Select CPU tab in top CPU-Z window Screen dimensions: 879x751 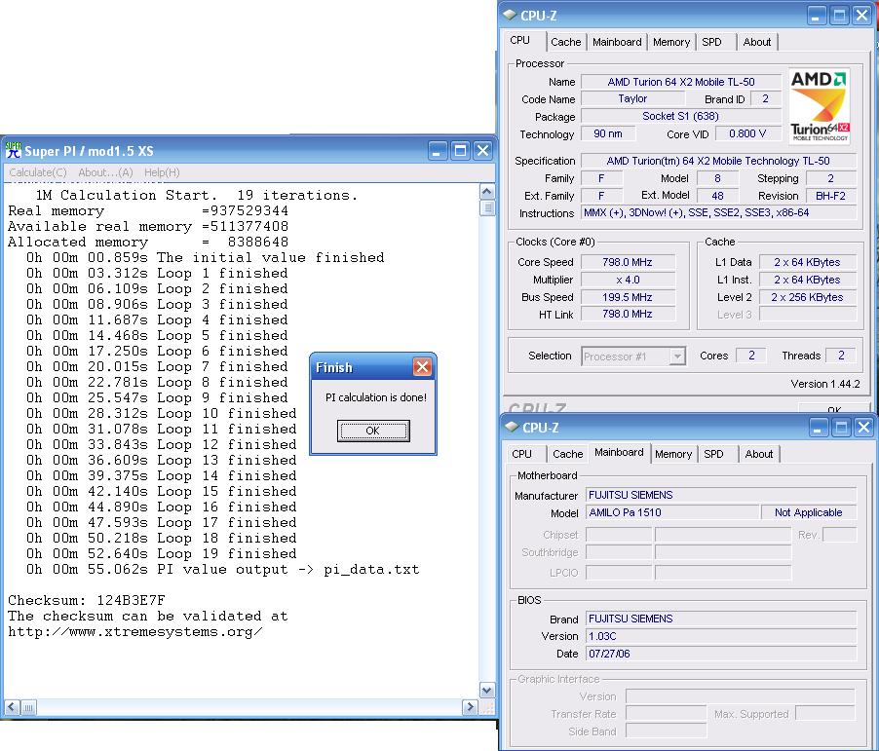(x=520, y=40)
